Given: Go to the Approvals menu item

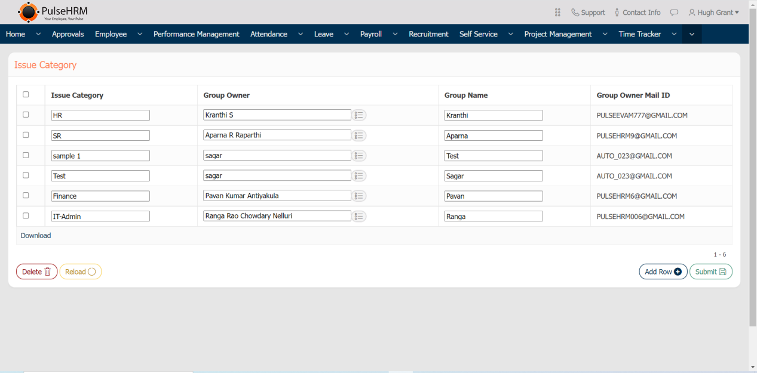Looking at the screenshot, I should pos(68,34).
